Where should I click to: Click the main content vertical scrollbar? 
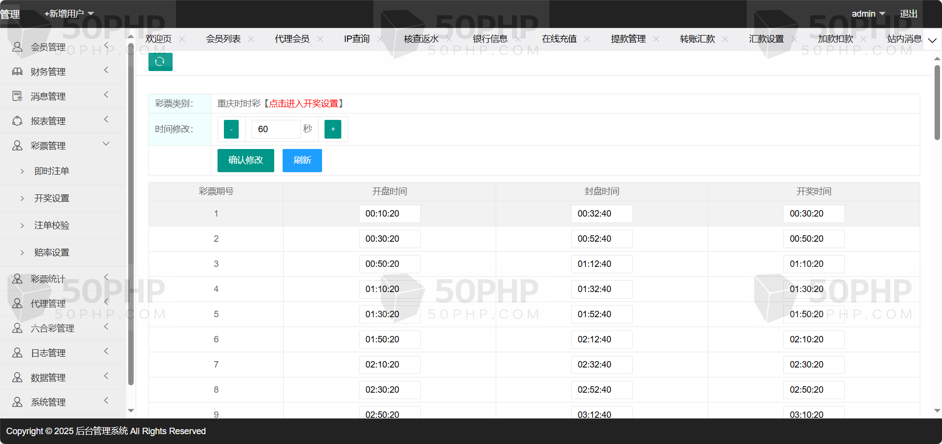pyautogui.click(x=937, y=103)
